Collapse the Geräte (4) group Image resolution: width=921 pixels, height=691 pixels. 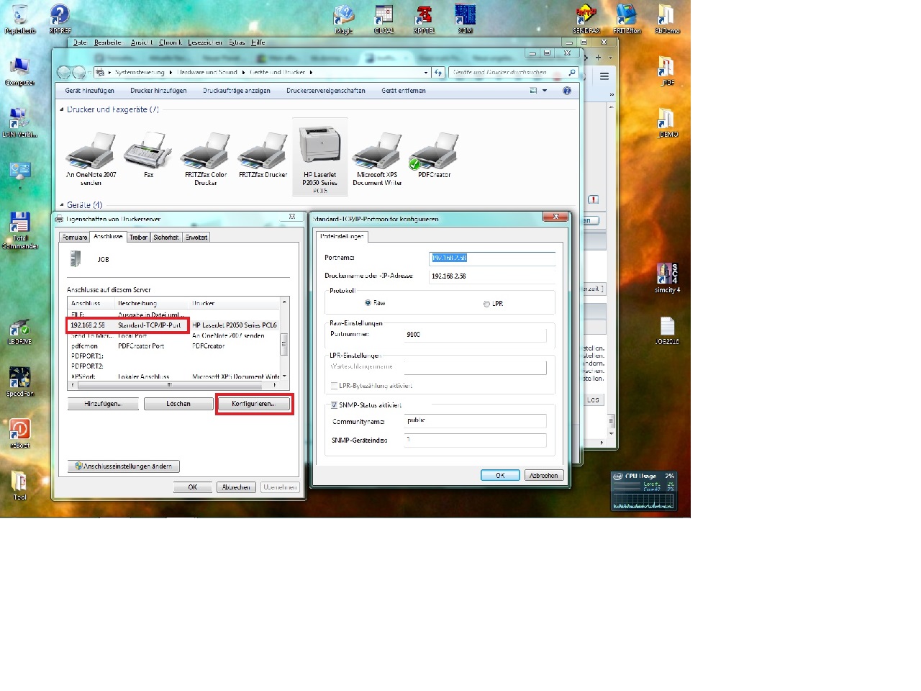(x=61, y=204)
